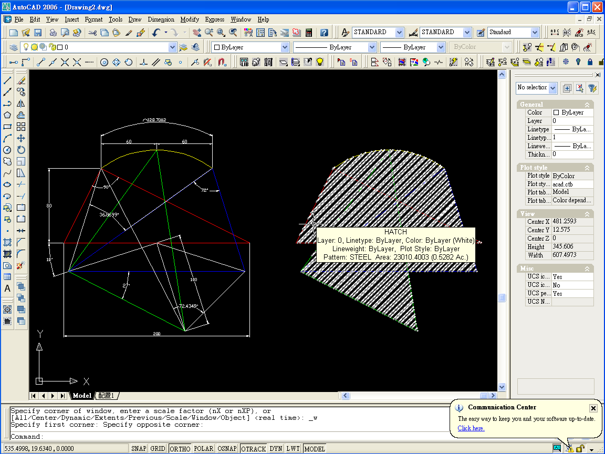The height and width of the screenshot is (454, 605).
Task: Open the Dimension menu
Action: point(161,19)
